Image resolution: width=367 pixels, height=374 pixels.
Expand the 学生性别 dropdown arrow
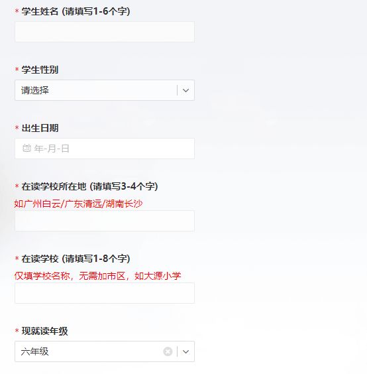coord(186,90)
